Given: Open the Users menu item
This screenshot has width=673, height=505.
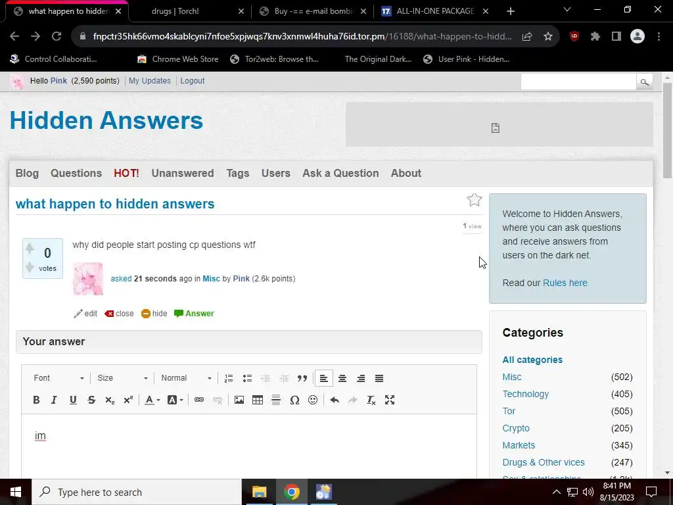Looking at the screenshot, I should (x=275, y=173).
